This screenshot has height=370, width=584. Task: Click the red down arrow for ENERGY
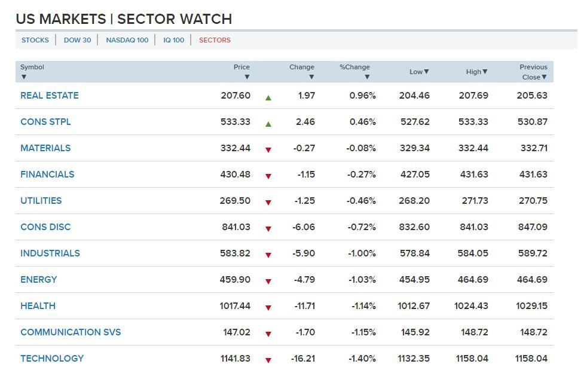[268, 282]
